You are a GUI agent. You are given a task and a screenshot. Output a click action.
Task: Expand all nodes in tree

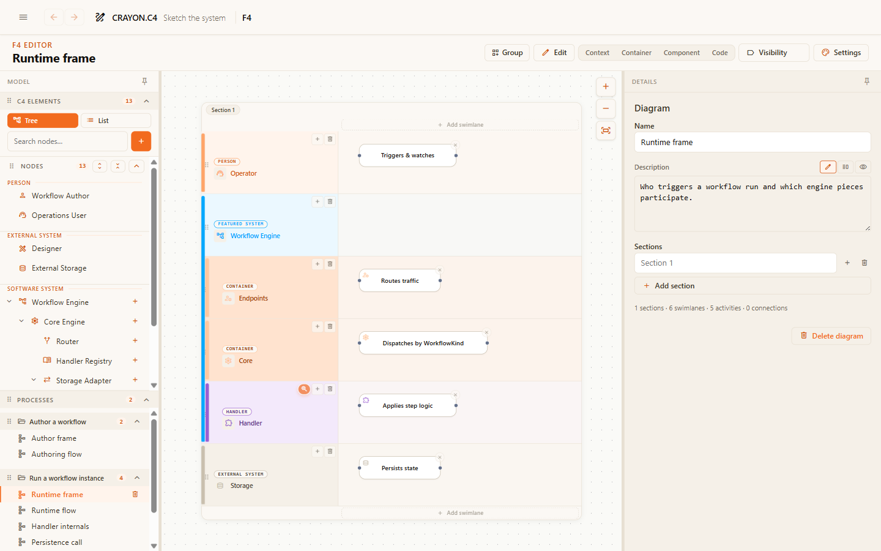click(100, 166)
